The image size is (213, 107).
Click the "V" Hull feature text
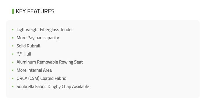(x=24, y=54)
